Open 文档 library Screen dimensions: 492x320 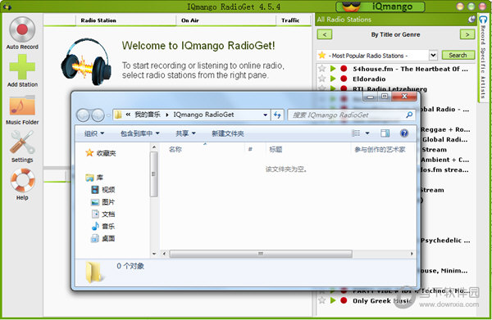tap(103, 214)
